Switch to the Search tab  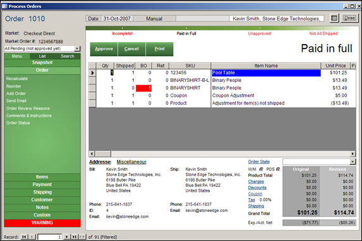pyautogui.click(x=68, y=56)
